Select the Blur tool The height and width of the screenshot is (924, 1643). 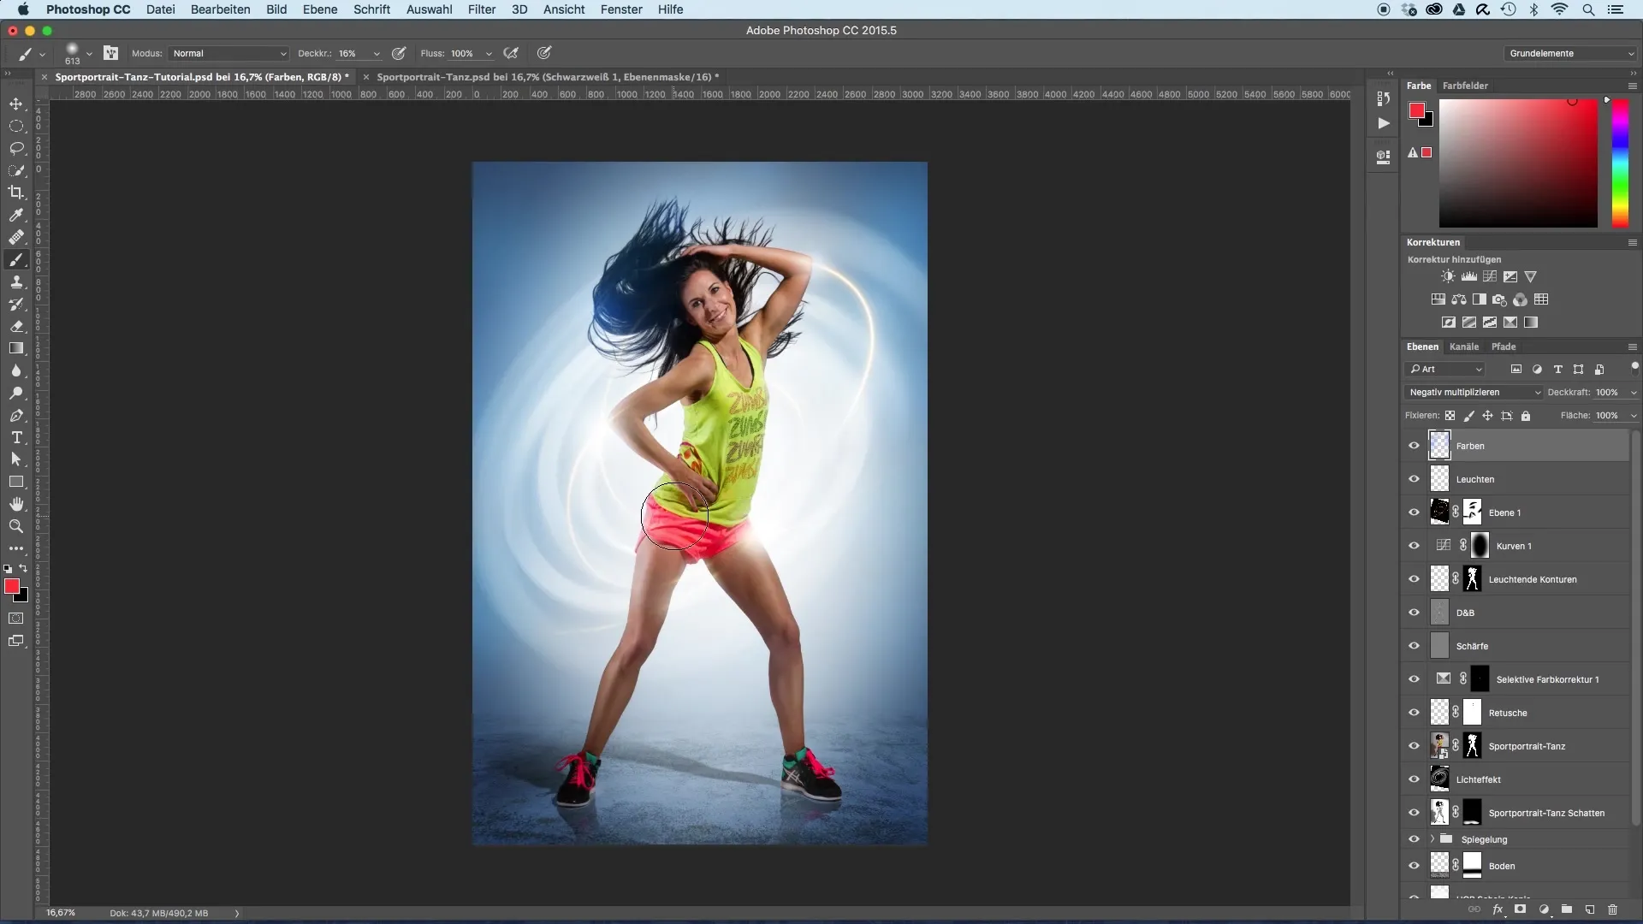tap(16, 370)
